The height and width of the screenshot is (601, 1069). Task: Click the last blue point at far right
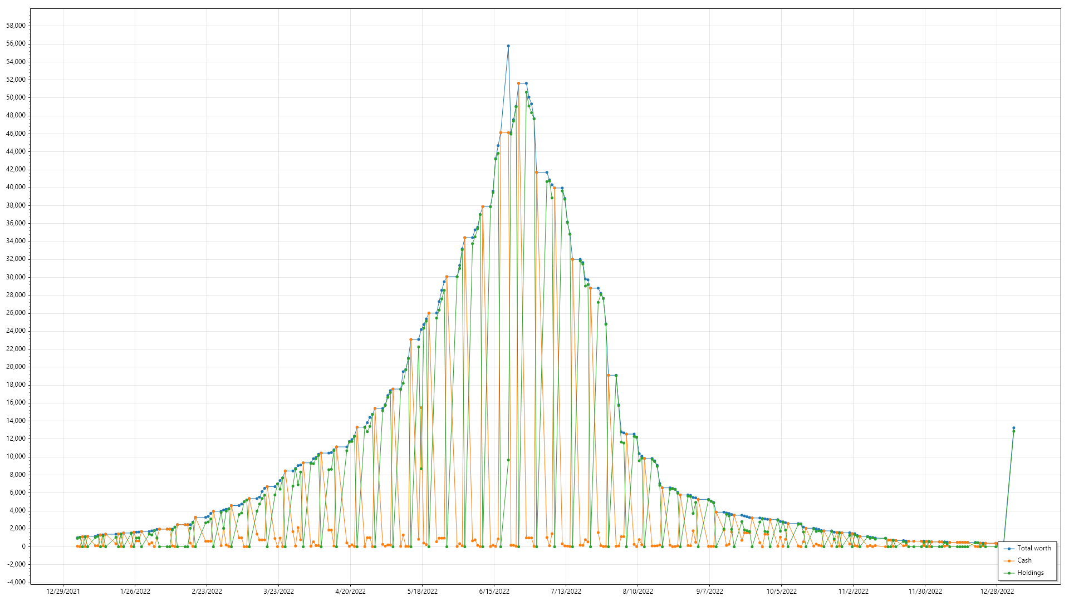[1013, 428]
